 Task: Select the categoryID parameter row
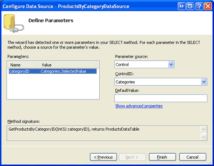(x=53, y=71)
